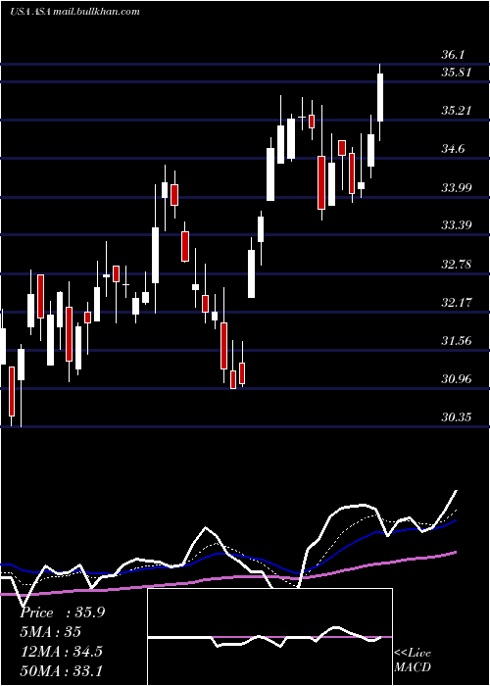This screenshot has width=490, height=686.
Task: Click the 'Price : 35.9' readout
Action: click(x=62, y=612)
